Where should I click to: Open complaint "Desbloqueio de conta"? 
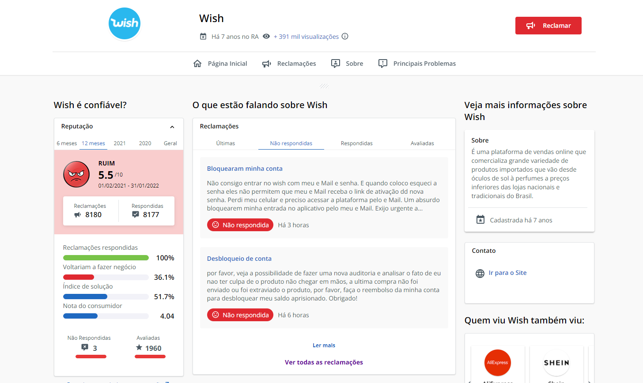click(239, 259)
